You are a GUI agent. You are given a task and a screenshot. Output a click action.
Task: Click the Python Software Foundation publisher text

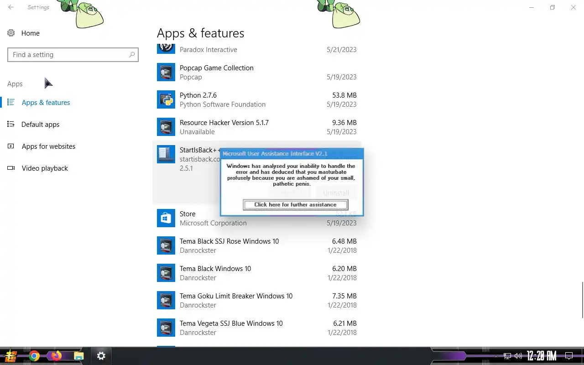pyautogui.click(x=223, y=104)
